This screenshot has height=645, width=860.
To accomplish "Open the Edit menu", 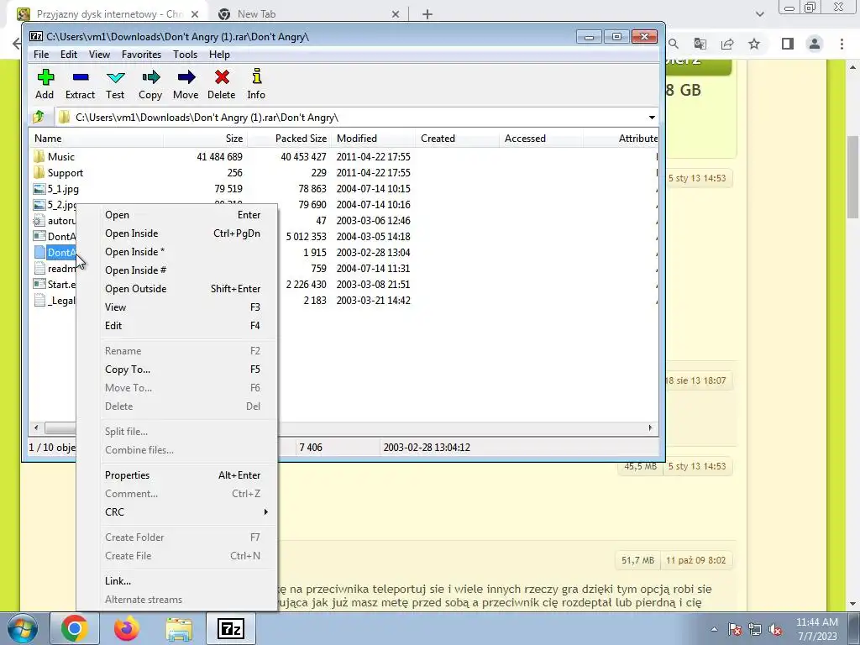I will (69, 55).
